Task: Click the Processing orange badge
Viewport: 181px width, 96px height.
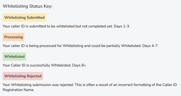Action: (13, 37)
